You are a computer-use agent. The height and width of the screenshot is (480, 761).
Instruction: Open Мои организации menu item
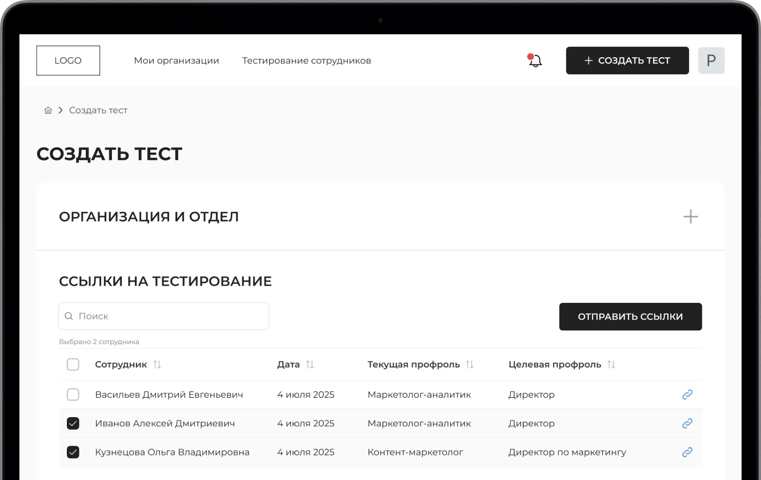tap(177, 61)
